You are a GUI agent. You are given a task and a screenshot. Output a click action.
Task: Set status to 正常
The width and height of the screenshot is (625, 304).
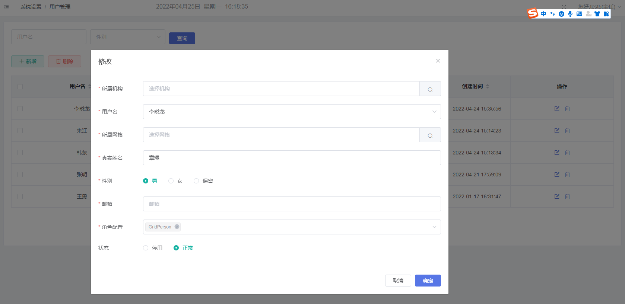point(176,248)
